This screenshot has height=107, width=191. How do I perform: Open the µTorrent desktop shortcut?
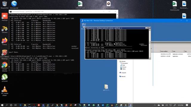point(4,78)
